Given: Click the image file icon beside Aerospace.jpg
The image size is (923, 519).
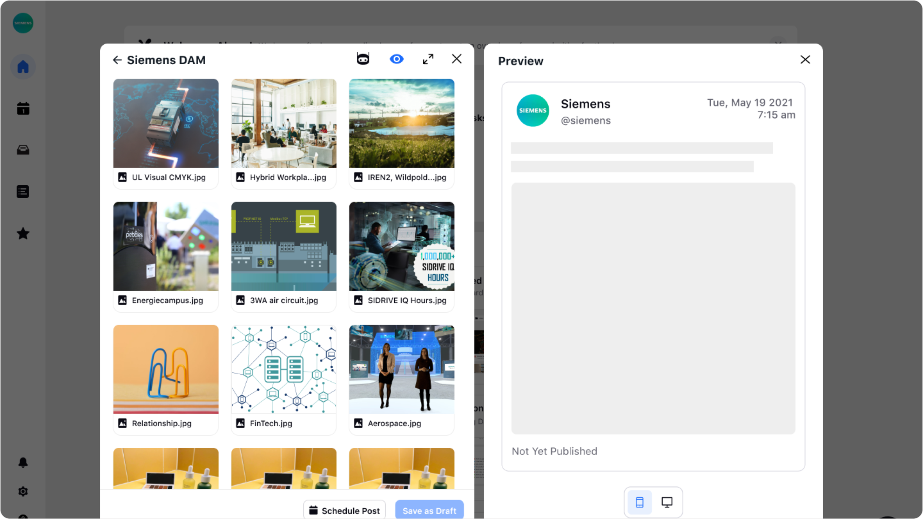Looking at the screenshot, I should (x=358, y=423).
